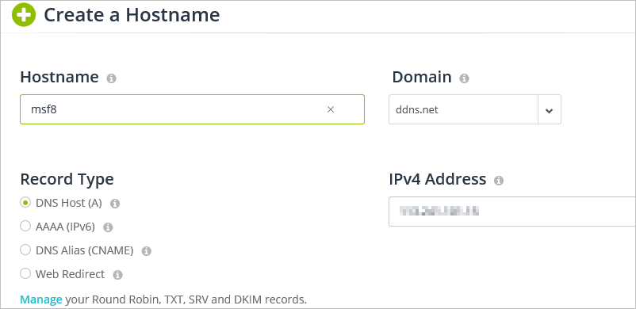This screenshot has height=309, width=636.
Task: Show info icon next to Web Redirect
Action: pyautogui.click(x=117, y=275)
